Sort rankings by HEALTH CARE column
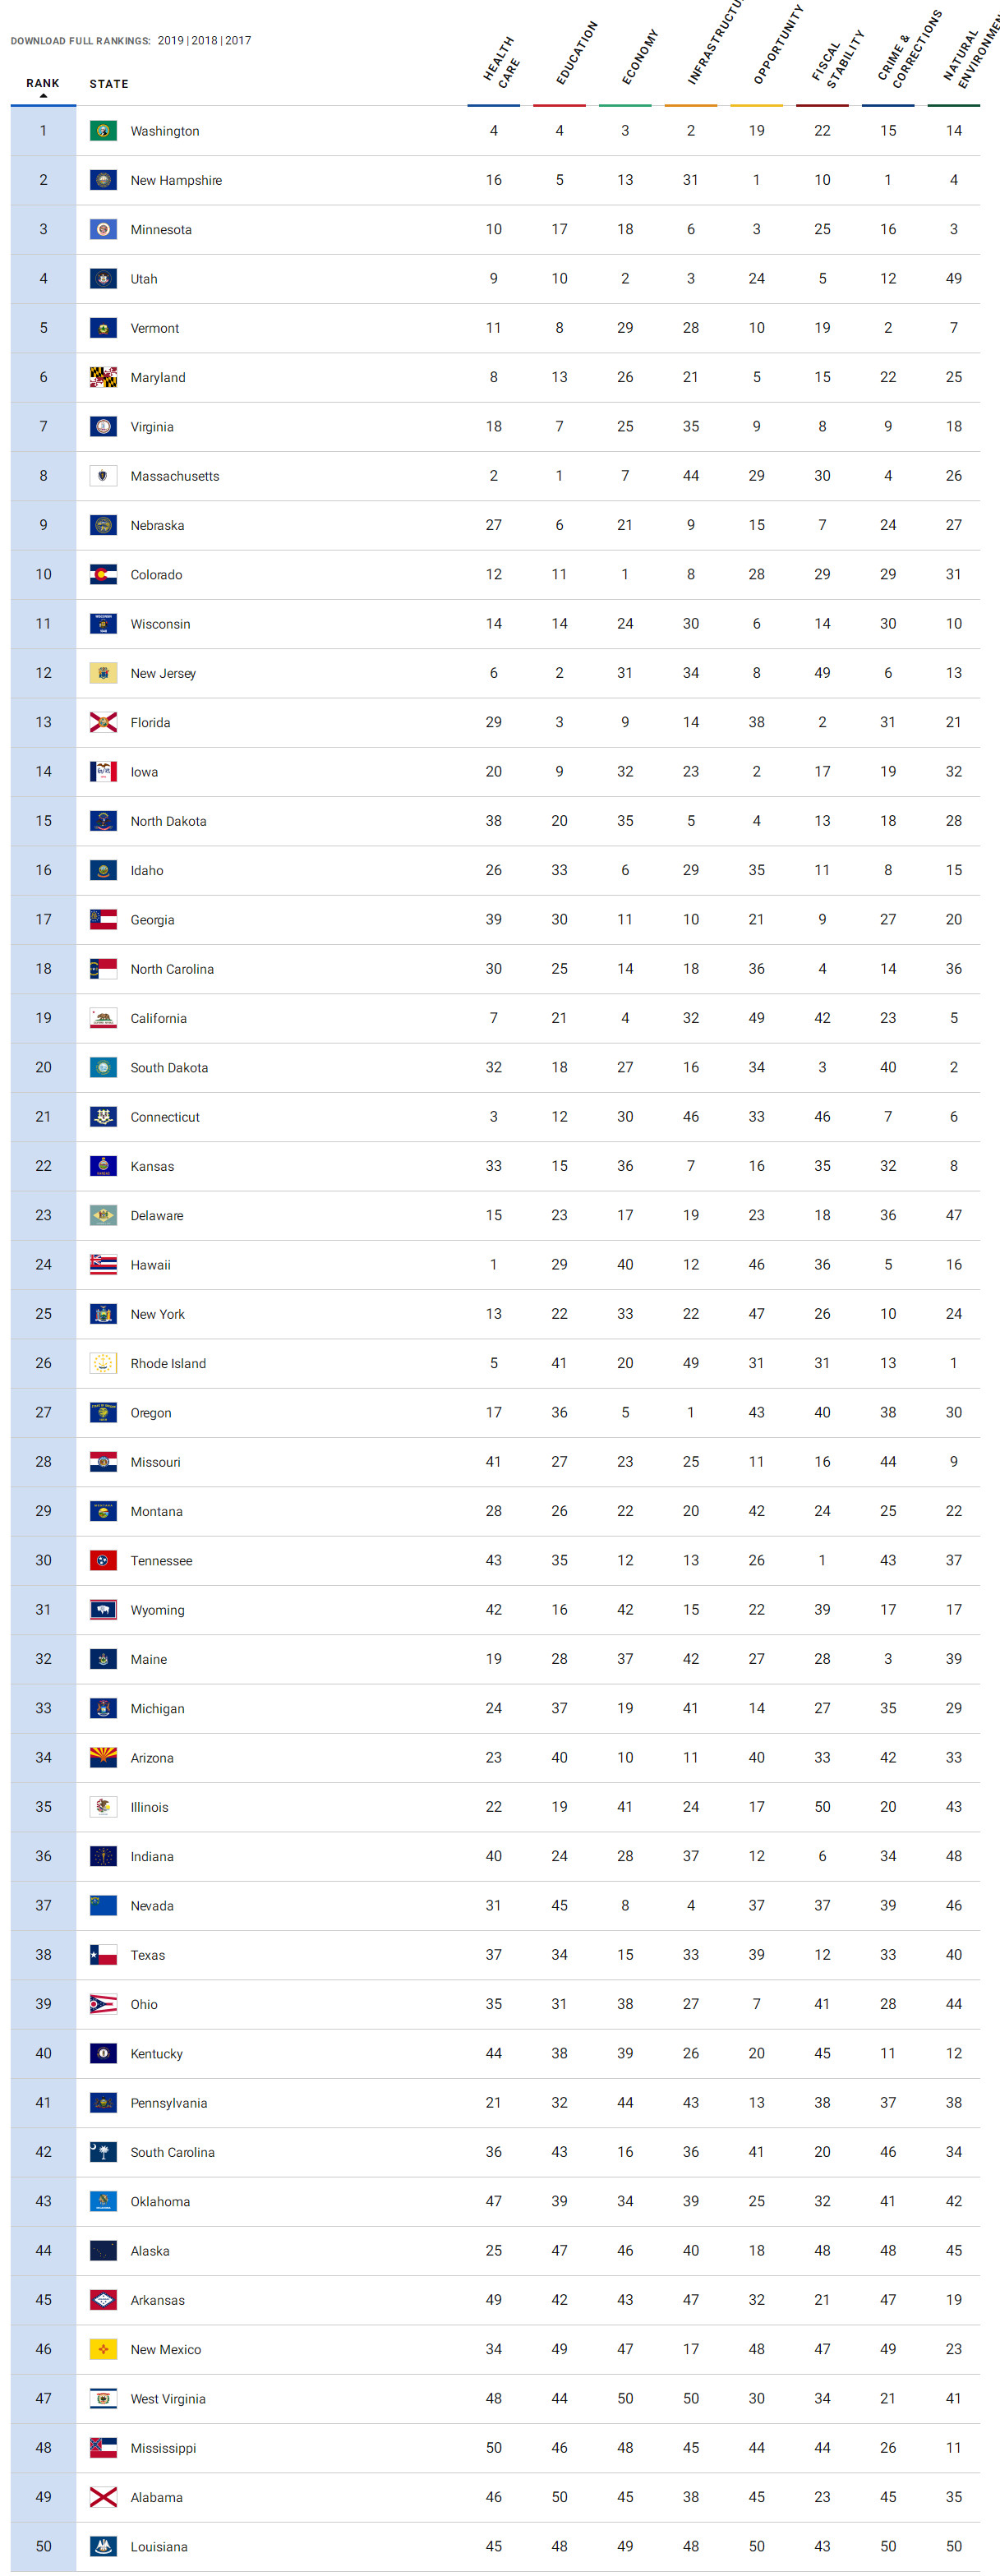Screen dimensions: 1000x2576 (501, 62)
